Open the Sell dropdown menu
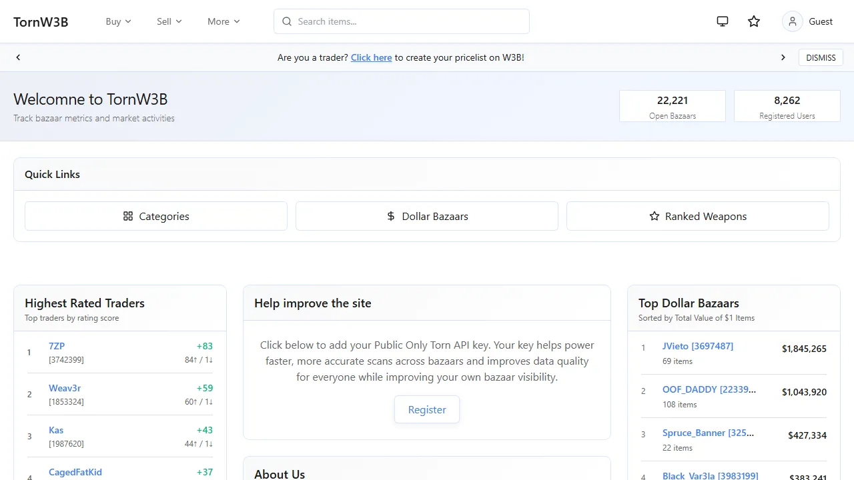Image resolution: width=854 pixels, height=480 pixels. click(168, 21)
